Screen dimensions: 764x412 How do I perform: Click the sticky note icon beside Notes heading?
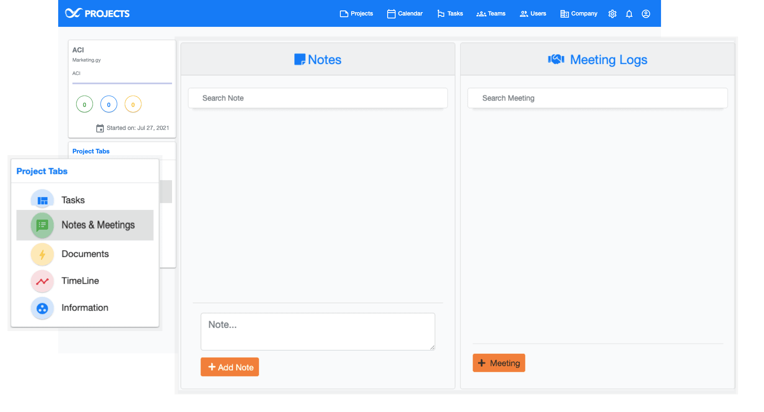pyautogui.click(x=300, y=60)
